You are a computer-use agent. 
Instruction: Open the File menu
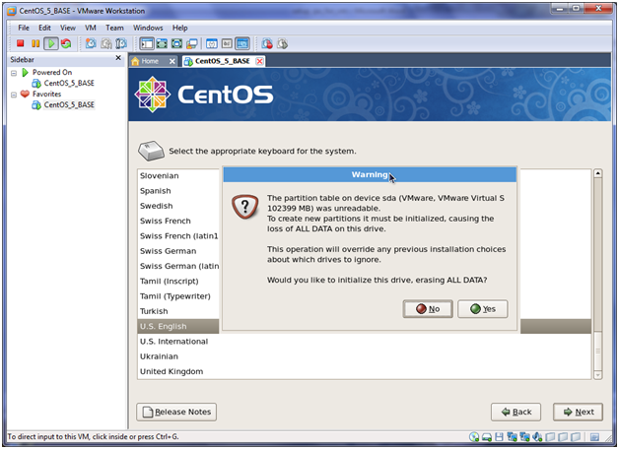click(x=24, y=28)
